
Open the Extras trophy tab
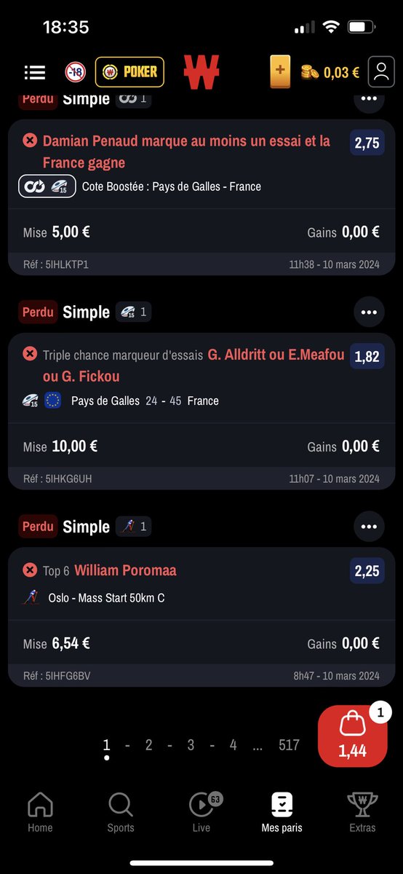click(x=362, y=813)
